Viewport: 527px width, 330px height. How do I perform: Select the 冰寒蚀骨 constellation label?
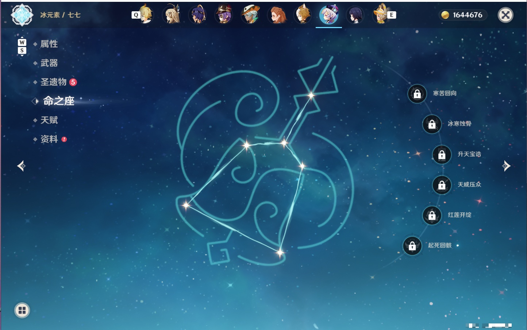click(459, 124)
